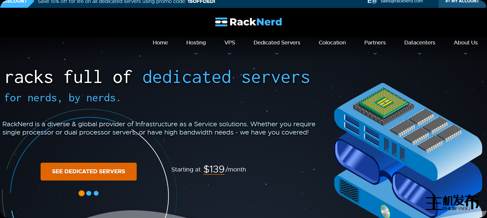Select the first orange carousel dot
Viewport: 487px width, 218px height.
tap(81, 193)
